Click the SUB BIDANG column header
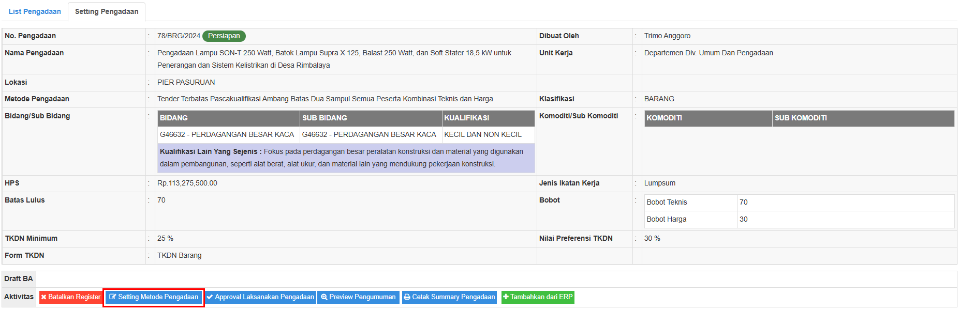This screenshot has width=959, height=310. (x=324, y=118)
